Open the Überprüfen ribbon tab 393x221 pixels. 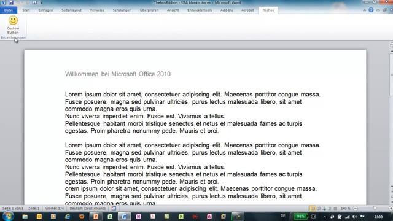[149, 10]
